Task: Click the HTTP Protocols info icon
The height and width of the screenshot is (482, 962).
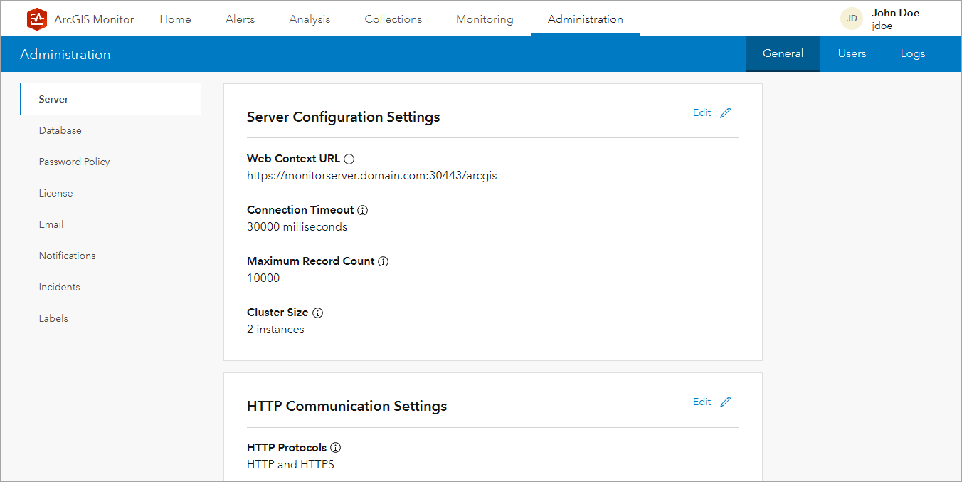Action: (x=335, y=447)
